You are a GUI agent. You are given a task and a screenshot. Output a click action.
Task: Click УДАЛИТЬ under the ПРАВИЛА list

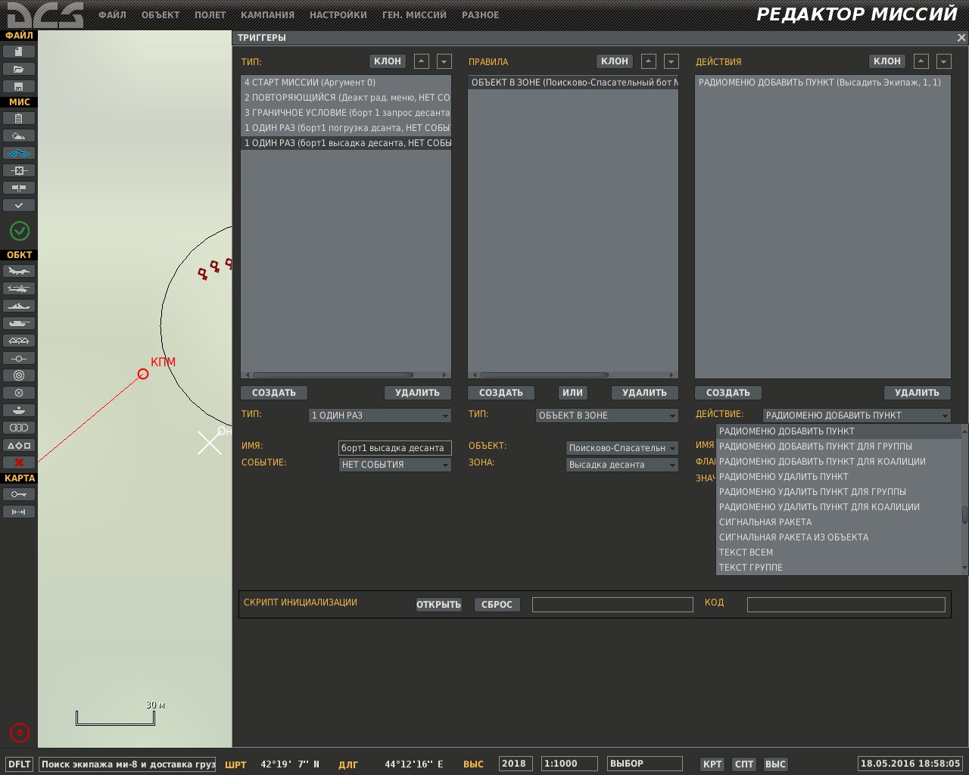645,393
